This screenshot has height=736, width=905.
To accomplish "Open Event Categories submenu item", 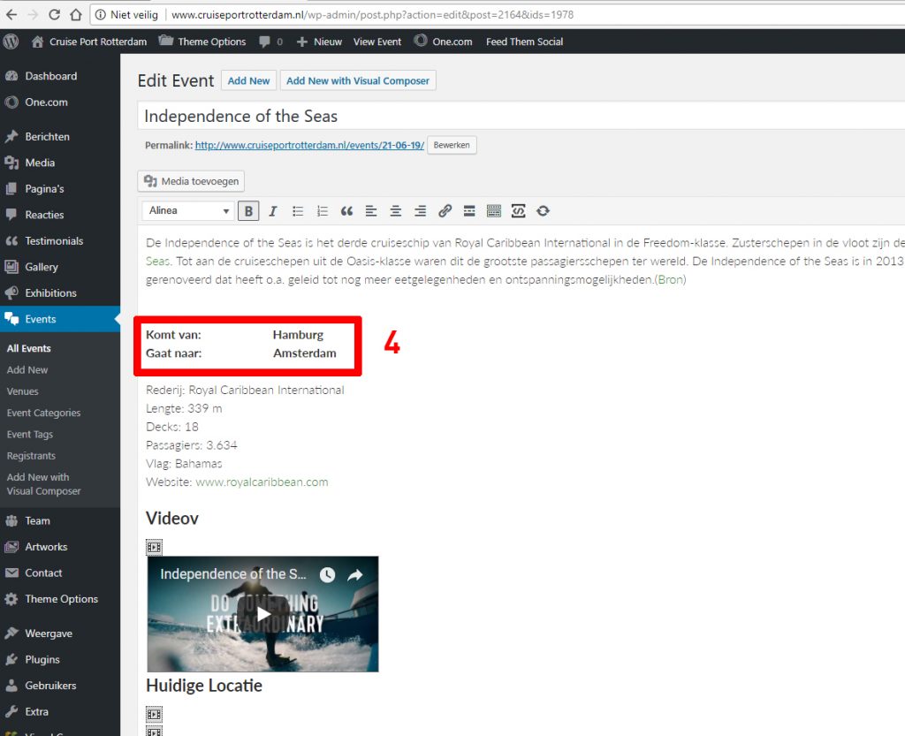I will tap(44, 413).
